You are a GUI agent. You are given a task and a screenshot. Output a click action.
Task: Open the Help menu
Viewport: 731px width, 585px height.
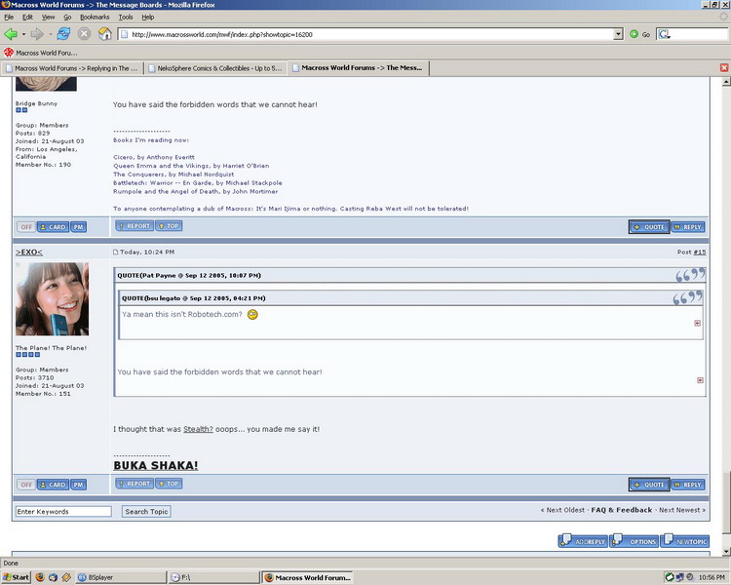(148, 18)
